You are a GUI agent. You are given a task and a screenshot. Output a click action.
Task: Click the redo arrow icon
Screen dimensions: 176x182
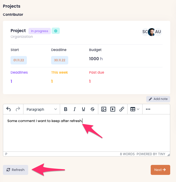point(18,109)
